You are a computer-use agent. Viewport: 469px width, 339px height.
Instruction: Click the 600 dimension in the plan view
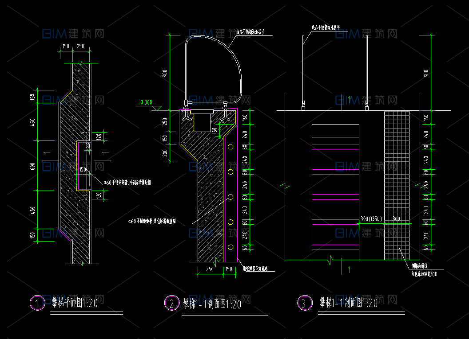(33, 166)
